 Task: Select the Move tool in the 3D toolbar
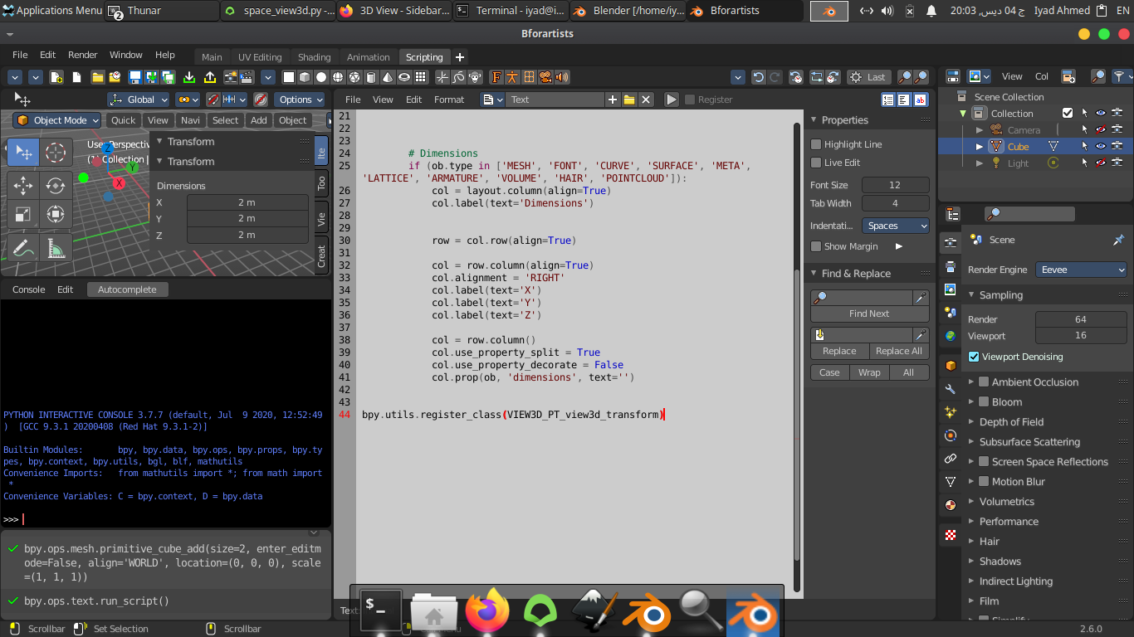point(23,186)
